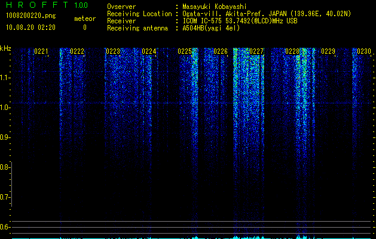Click the meteor count value 0

click(x=85, y=27)
